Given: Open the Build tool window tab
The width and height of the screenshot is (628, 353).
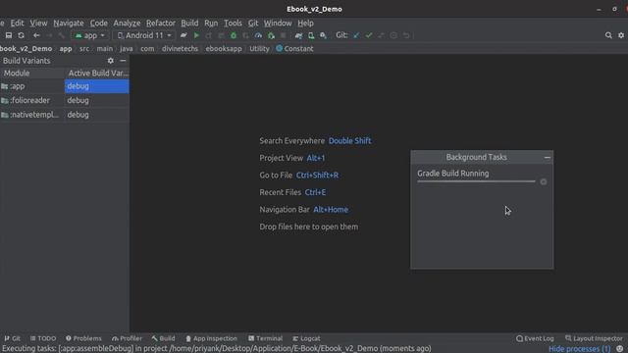Looking at the screenshot, I should coord(164,338).
